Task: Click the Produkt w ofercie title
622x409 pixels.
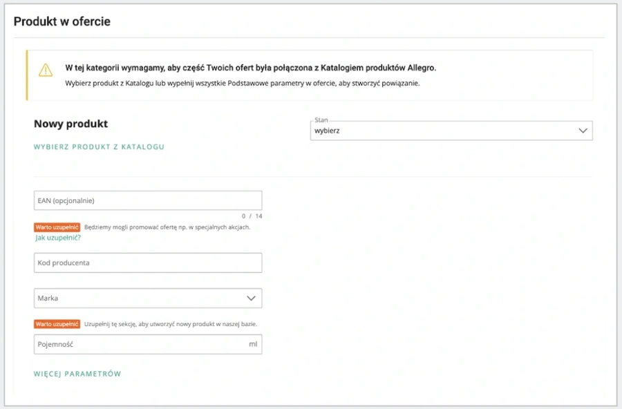Action: click(x=62, y=21)
